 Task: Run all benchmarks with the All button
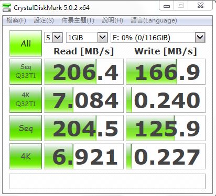click(x=26, y=43)
